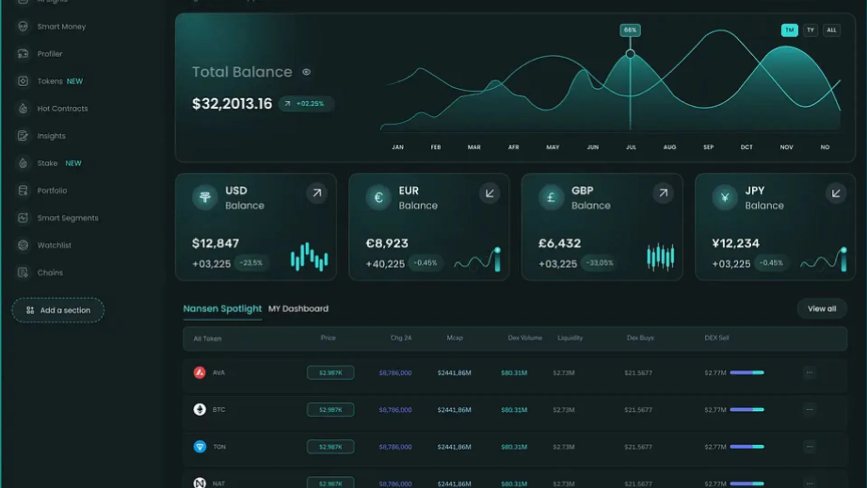
Task: Open the Chains sidebar icon
Action: [x=23, y=272]
